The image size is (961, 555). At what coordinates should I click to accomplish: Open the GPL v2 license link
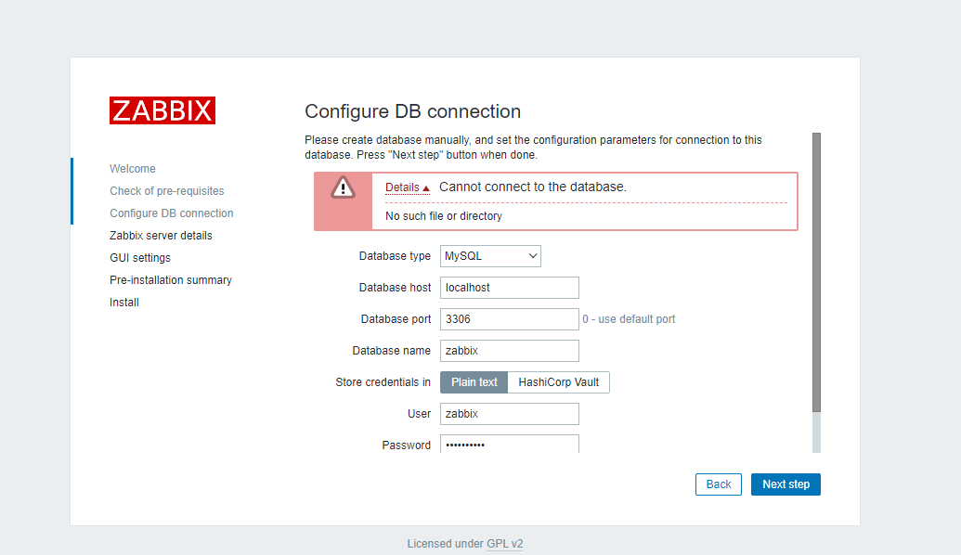click(x=504, y=544)
